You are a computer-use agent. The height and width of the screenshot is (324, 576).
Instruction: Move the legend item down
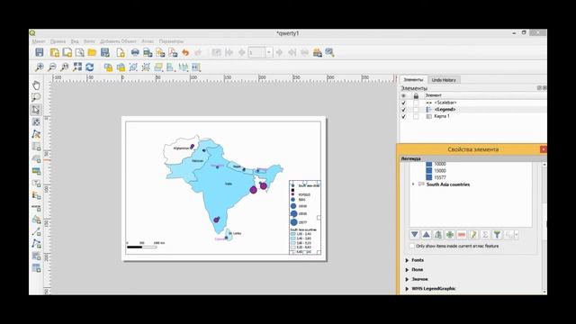(414, 234)
